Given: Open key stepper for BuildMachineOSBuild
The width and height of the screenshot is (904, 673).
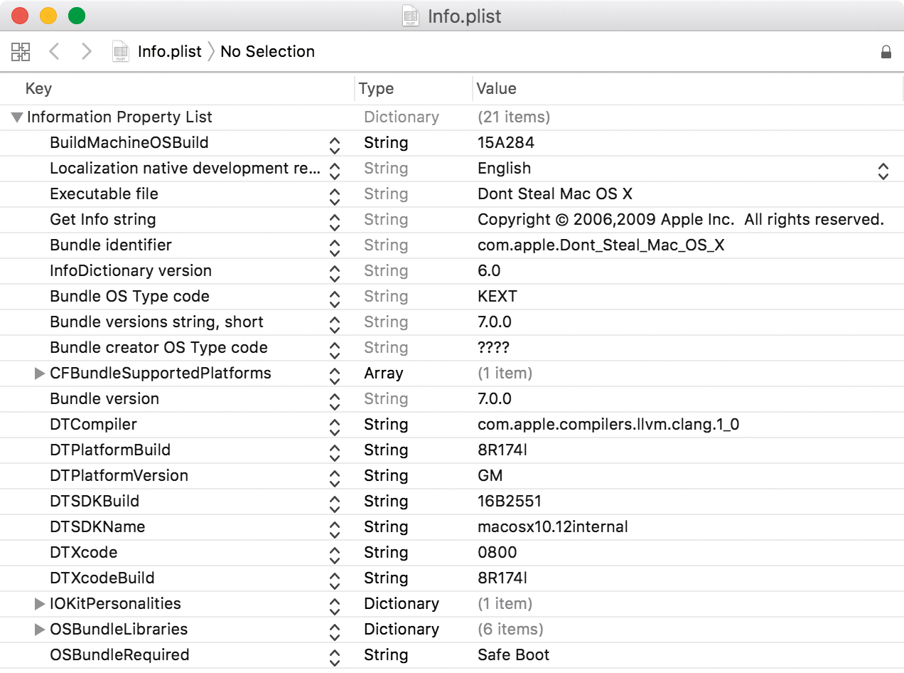Looking at the screenshot, I should coord(335,146).
